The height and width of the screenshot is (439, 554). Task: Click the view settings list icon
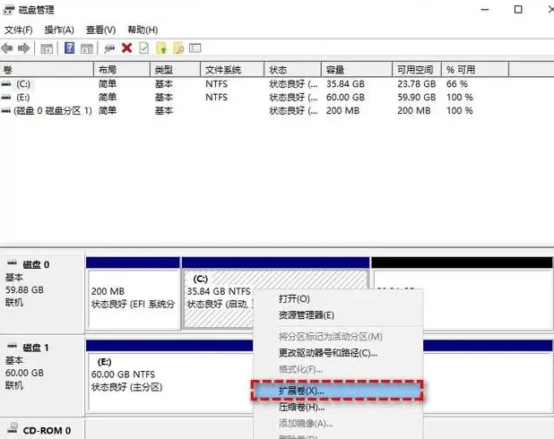click(x=195, y=47)
